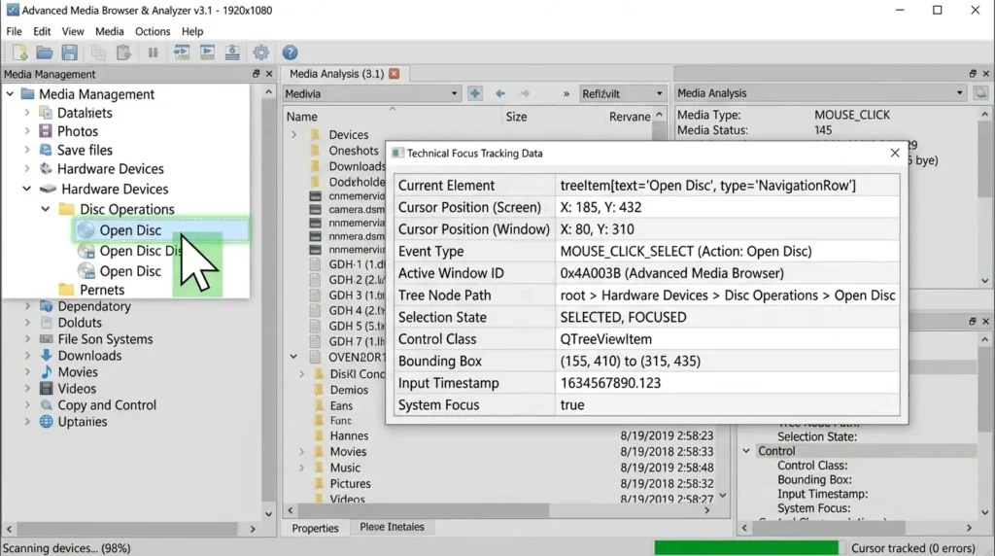Click the Datalsiets icon in tree
Image resolution: width=995 pixels, height=556 pixels.
tap(46, 113)
